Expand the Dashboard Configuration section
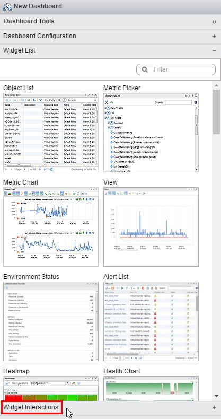221x419 pixels. click(x=214, y=37)
